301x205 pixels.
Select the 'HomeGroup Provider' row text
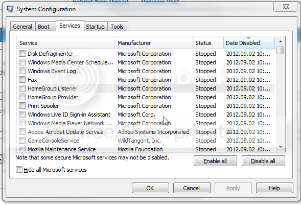point(53,97)
